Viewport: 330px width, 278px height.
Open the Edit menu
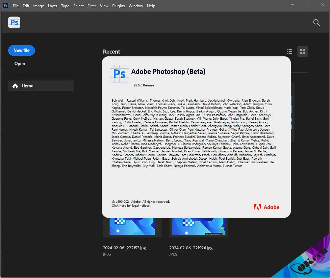click(26, 6)
